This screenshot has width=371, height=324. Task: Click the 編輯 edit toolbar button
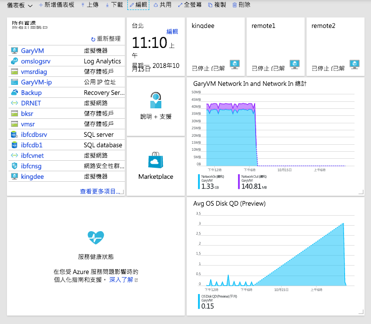click(x=138, y=5)
